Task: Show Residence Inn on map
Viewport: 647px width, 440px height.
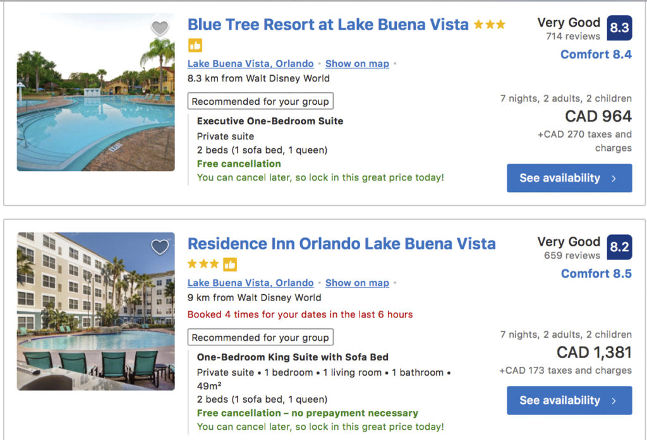Action: 357,283
